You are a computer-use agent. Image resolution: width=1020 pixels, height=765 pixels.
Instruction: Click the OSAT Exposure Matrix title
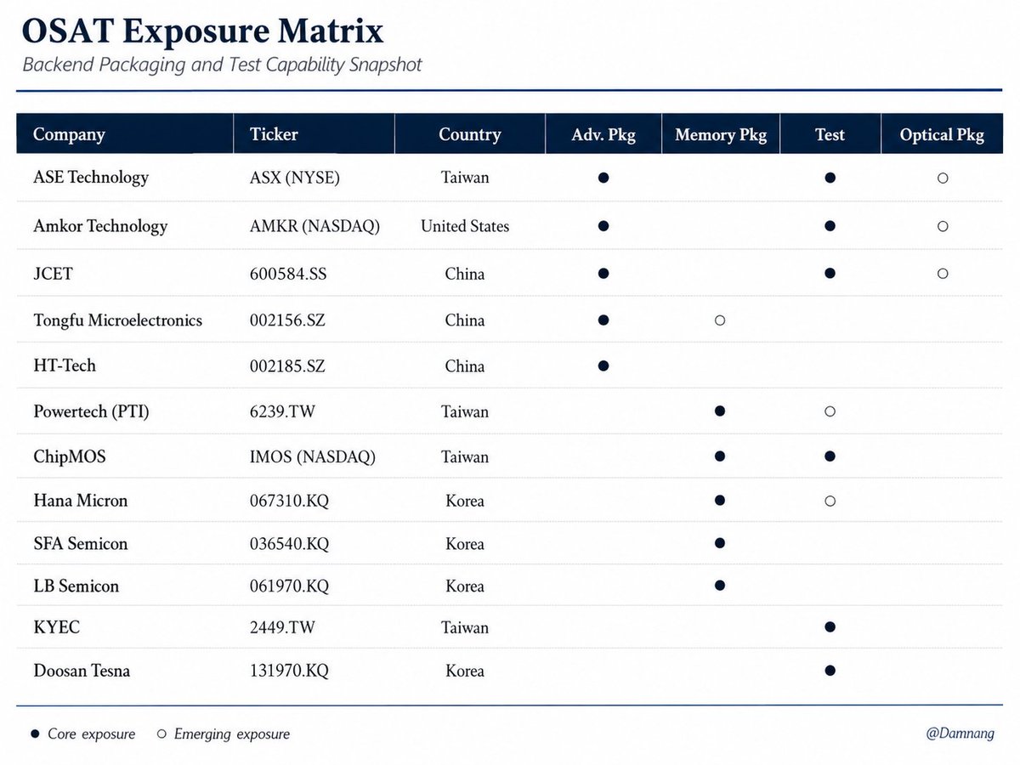tap(202, 31)
